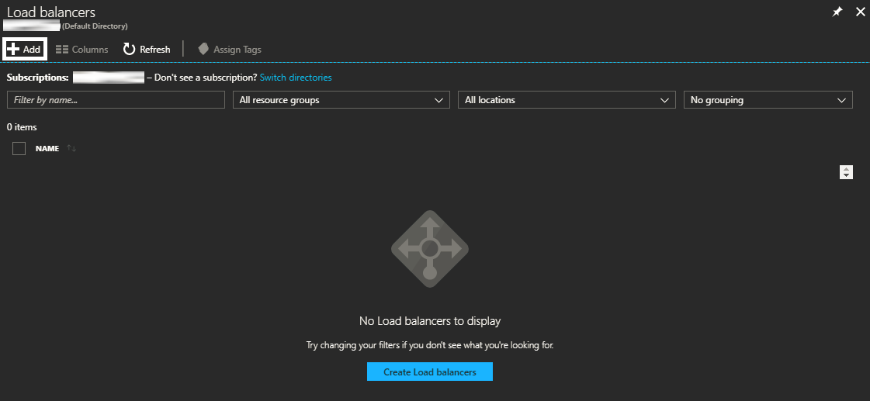Click the "Load balancers" blade title

click(x=51, y=12)
